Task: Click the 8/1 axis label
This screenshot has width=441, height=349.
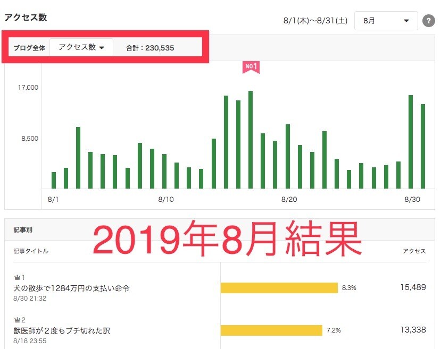Action: [x=53, y=200]
